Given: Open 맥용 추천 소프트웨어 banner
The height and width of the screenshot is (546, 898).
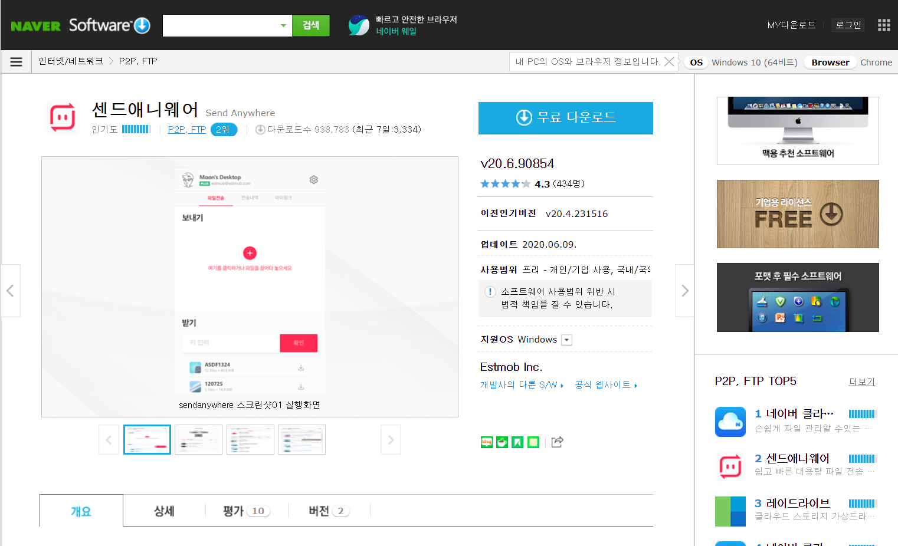Looking at the screenshot, I should (798, 131).
